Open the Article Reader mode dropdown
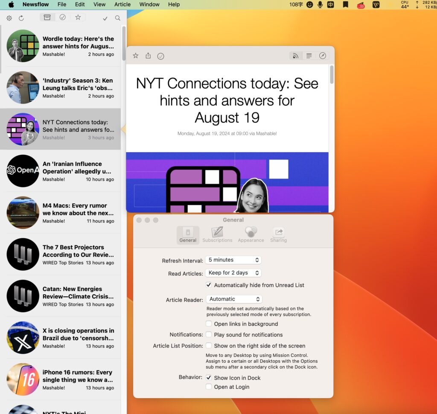This screenshot has height=414, width=437. point(234,299)
